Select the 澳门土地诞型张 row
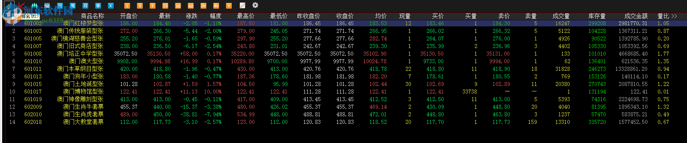 346,84
